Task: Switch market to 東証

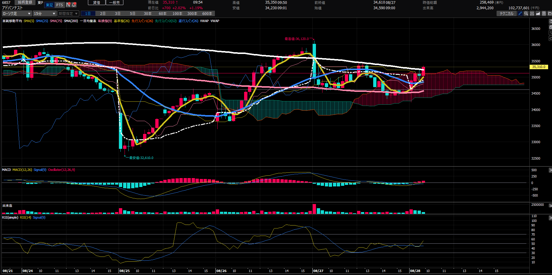Action: pos(49,5)
